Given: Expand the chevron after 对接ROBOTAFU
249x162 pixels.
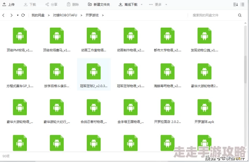Looking at the screenshot, I should click(x=81, y=15).
